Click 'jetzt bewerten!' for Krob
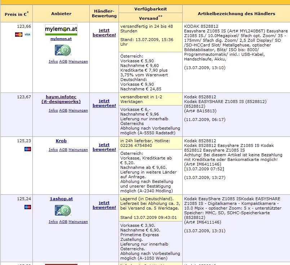 click(104, 147)
